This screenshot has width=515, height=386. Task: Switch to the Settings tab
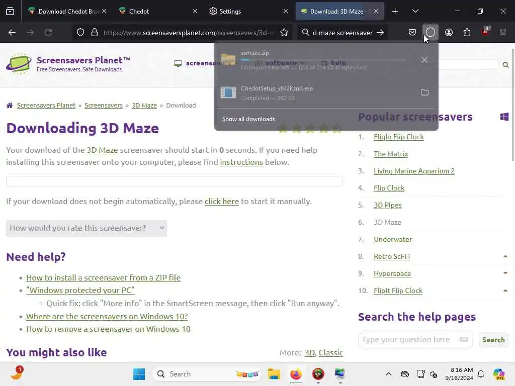click(248, 11)
